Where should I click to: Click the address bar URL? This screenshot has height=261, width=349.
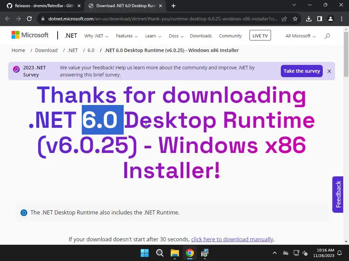point(163,19)
